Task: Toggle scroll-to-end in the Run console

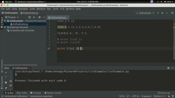Action: [11, 85]
